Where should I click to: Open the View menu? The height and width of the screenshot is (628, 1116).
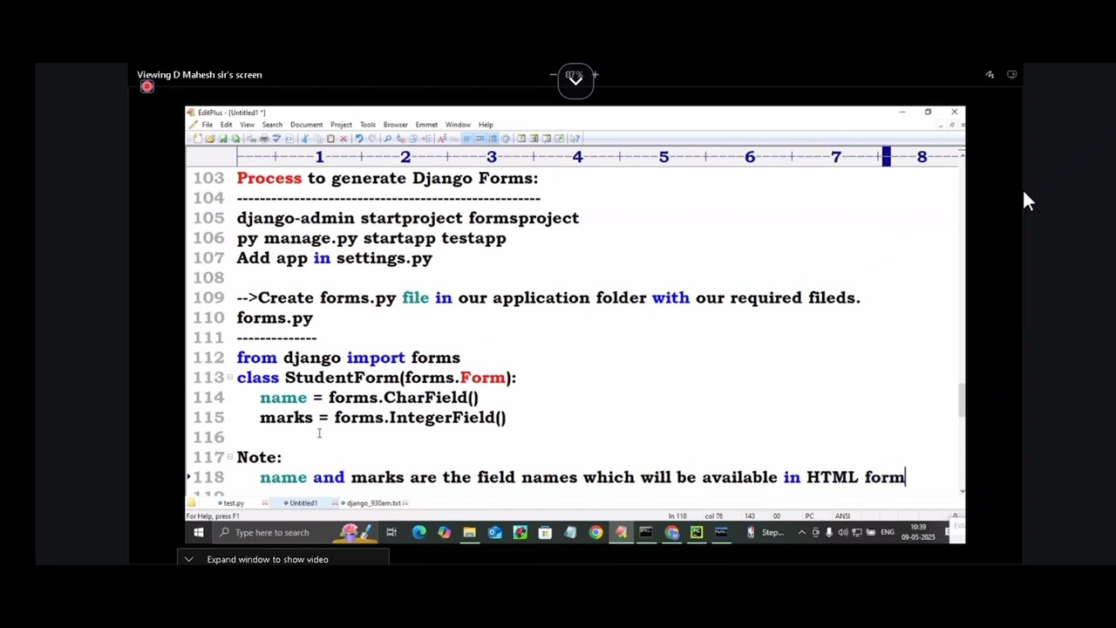(x=248, y=125)
